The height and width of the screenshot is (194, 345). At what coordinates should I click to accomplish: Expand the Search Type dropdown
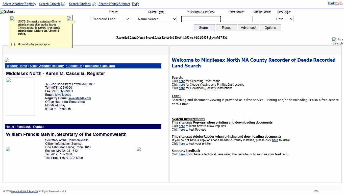(x=156, y=19)
